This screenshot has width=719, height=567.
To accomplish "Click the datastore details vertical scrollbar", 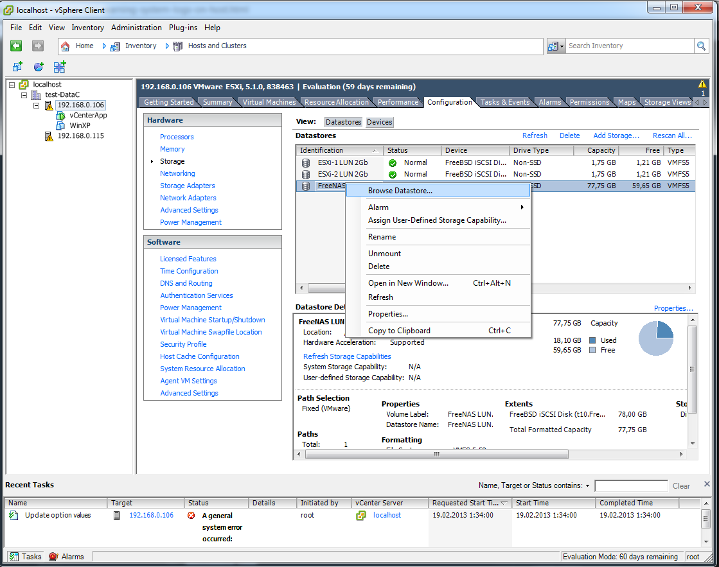I will [693, 369].
